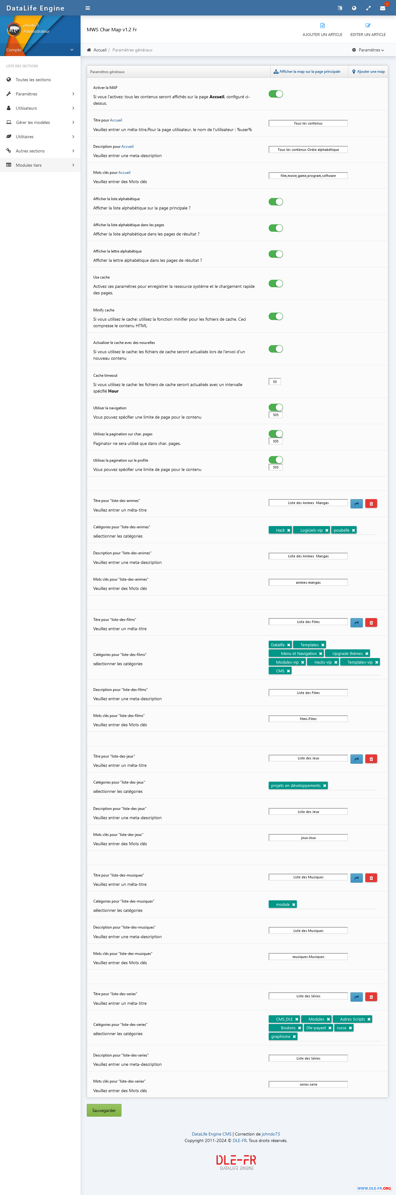Toggle the Activer la MAP switch
This screenshot has height=1195, width=396.
tap(276, 94)
